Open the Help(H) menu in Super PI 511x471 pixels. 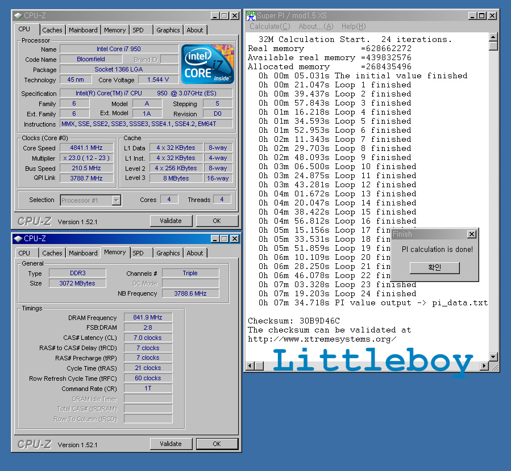(354, 26)
